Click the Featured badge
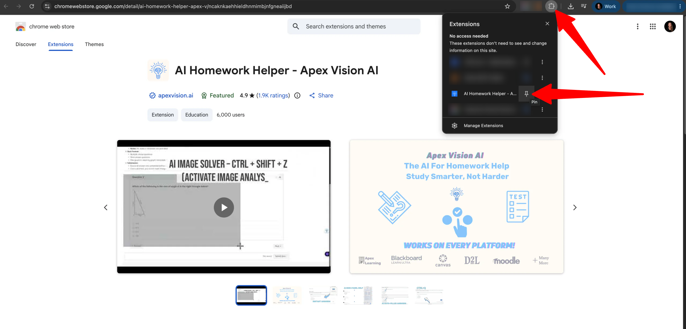 [217, 95]
